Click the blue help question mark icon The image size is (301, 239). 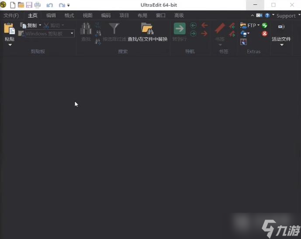click(x=267, y=15)
